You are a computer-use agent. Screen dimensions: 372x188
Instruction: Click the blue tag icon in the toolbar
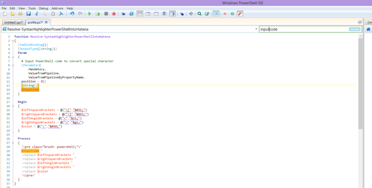pos(182,14)
